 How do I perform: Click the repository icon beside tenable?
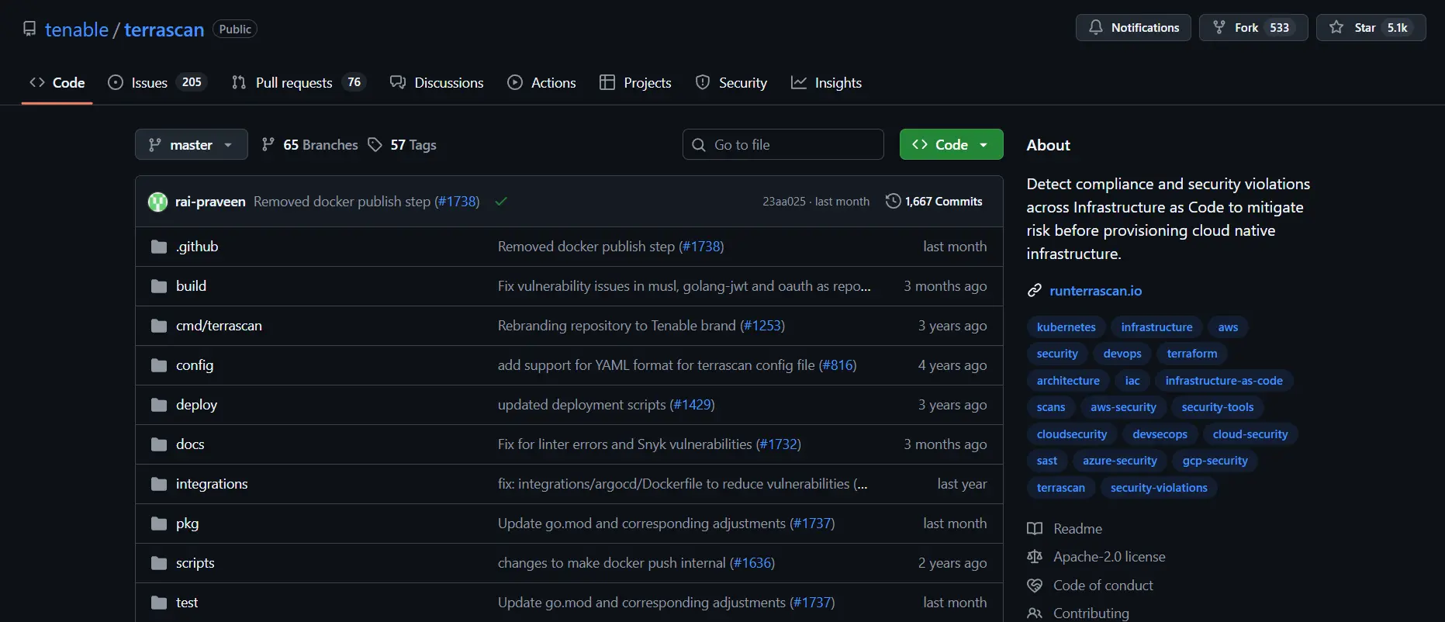click(29, 29)
